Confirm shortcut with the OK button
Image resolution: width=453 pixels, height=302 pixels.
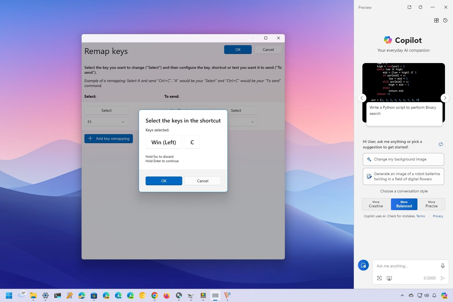coord(163,181)
